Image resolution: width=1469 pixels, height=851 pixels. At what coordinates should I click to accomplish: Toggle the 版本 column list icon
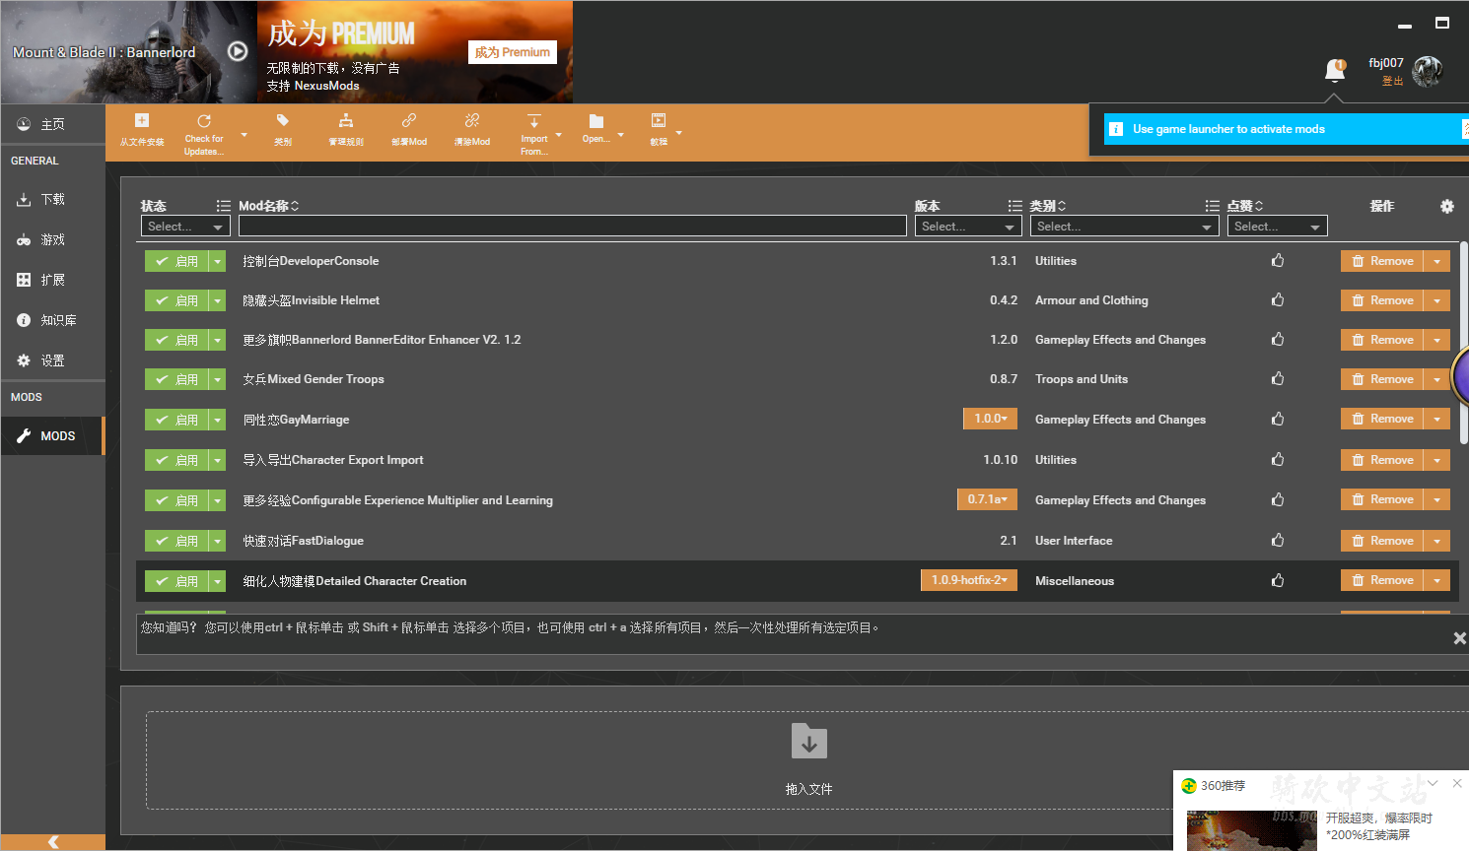(1015, 206)
